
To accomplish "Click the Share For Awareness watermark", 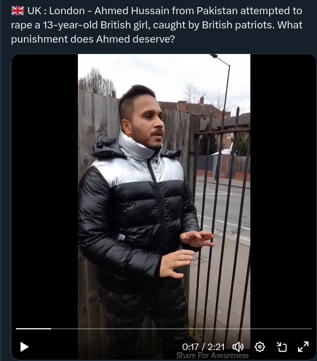I will 212,356.
